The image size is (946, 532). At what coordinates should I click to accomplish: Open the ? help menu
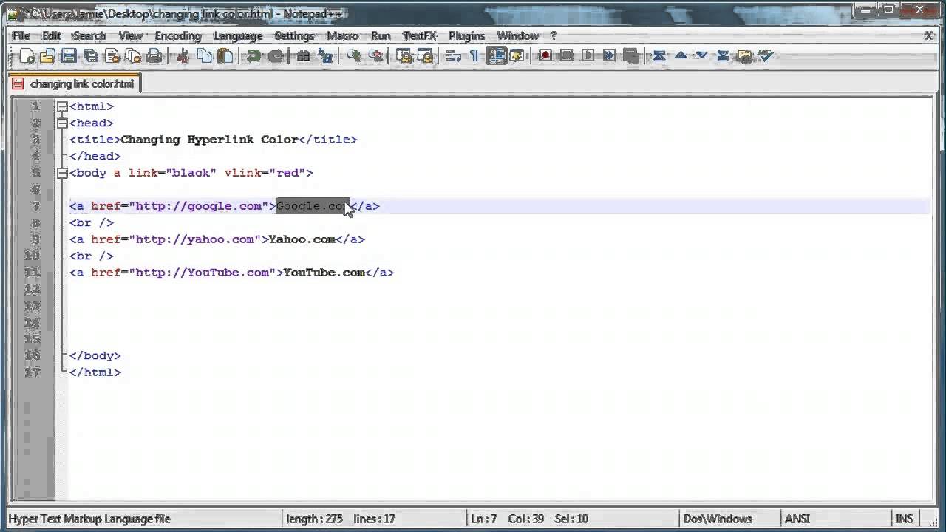coord(553,35)
